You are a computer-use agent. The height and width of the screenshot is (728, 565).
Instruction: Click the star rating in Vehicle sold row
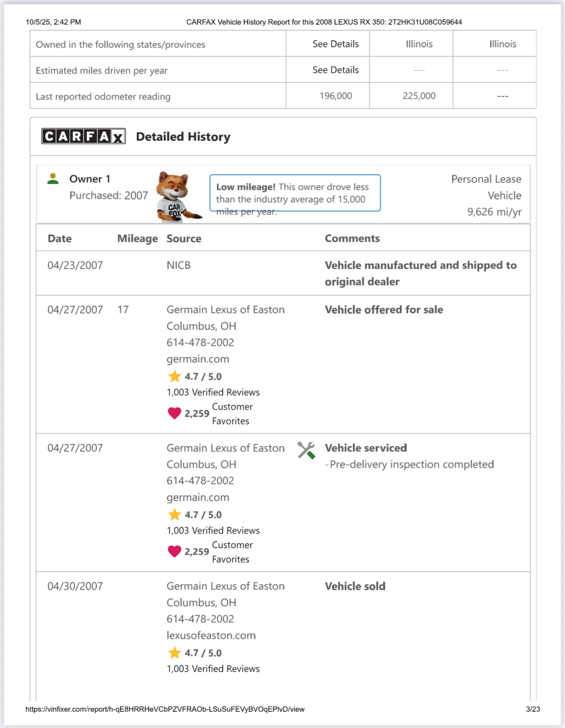click(175, 653)
